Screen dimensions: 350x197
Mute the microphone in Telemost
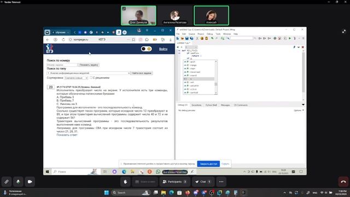click(x=18, y=182)
